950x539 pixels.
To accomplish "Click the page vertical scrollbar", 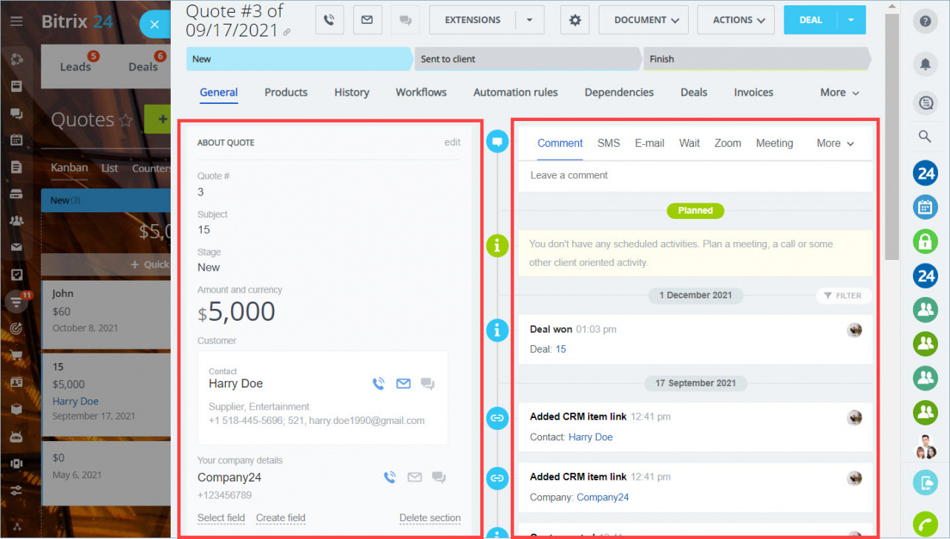I will point(893,138).
